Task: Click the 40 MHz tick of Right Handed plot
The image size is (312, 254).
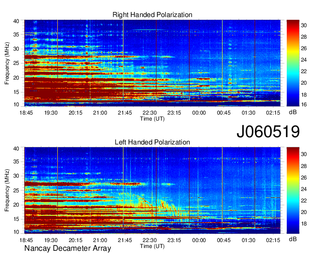Action: (16, 21)
